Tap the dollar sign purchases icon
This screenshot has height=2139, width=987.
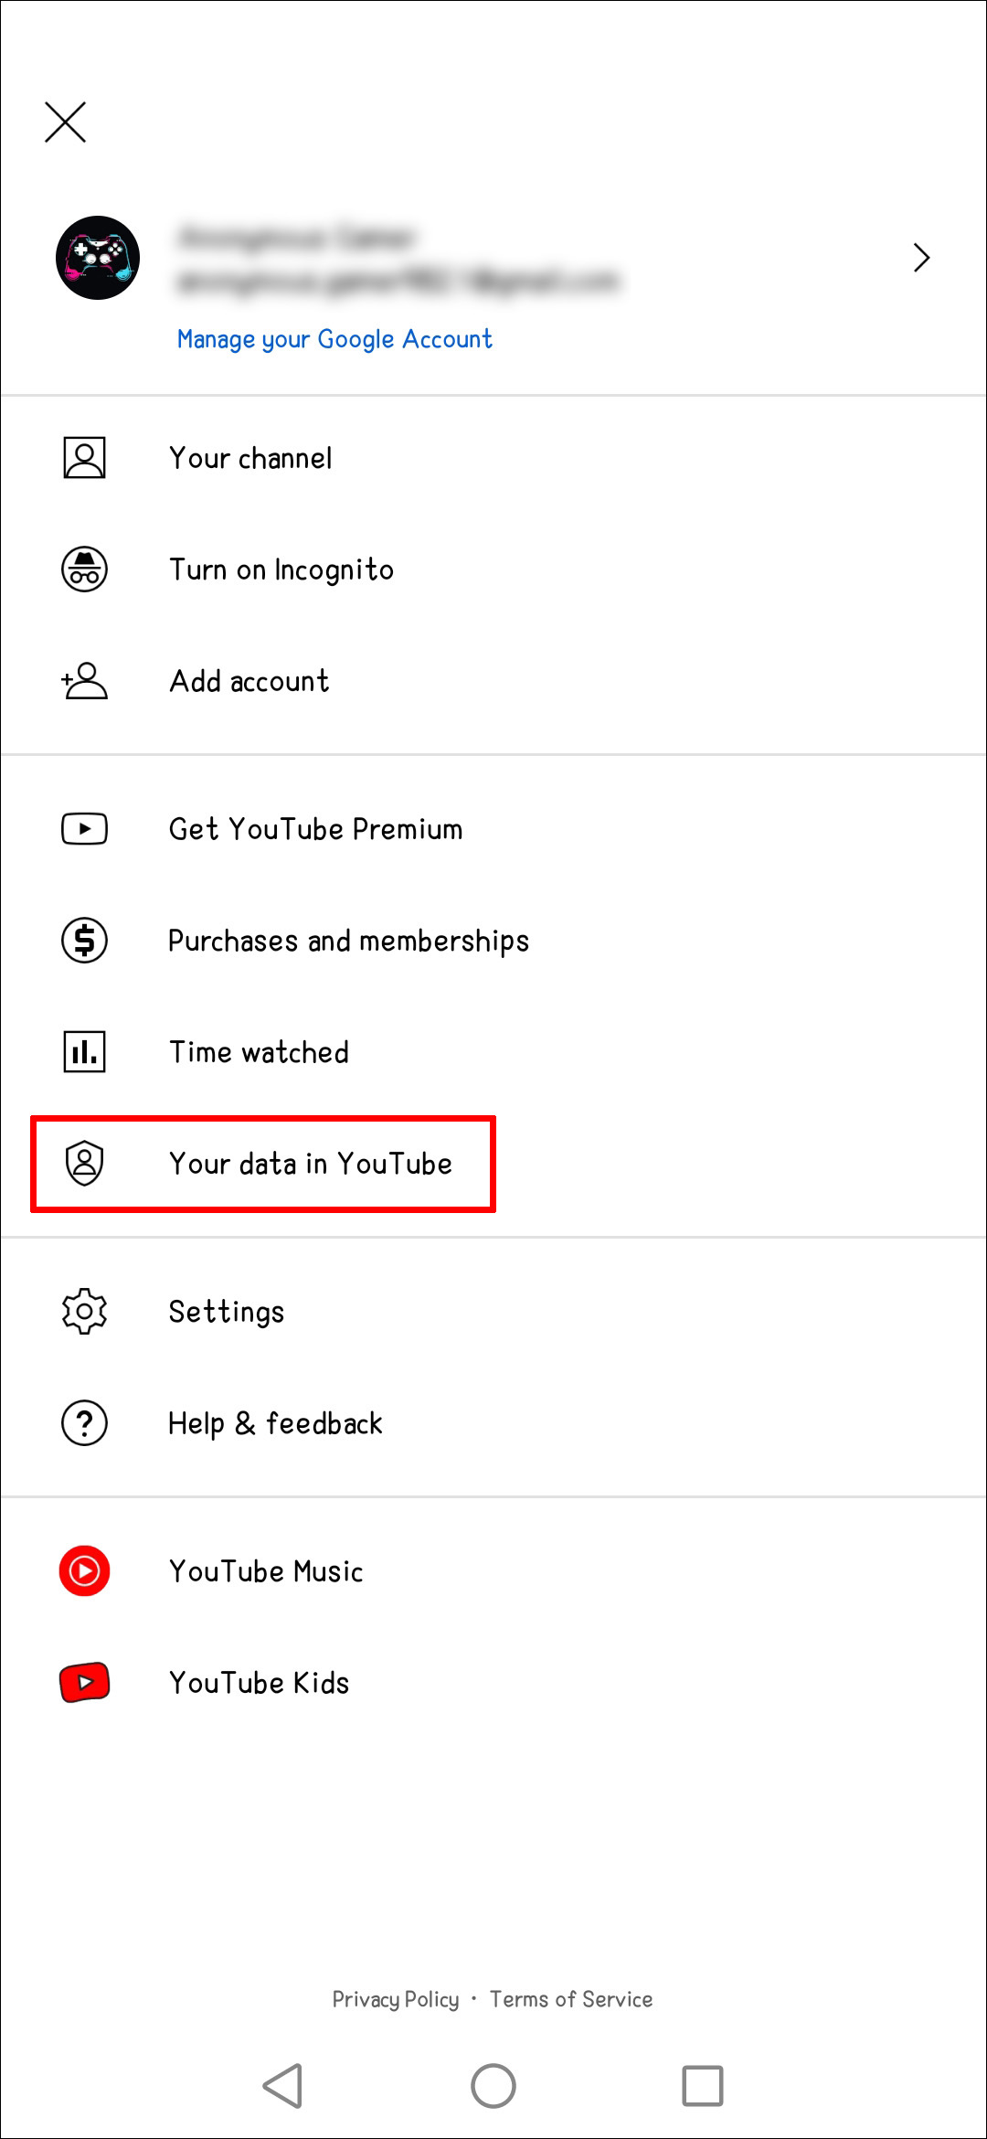coord(84,940)
